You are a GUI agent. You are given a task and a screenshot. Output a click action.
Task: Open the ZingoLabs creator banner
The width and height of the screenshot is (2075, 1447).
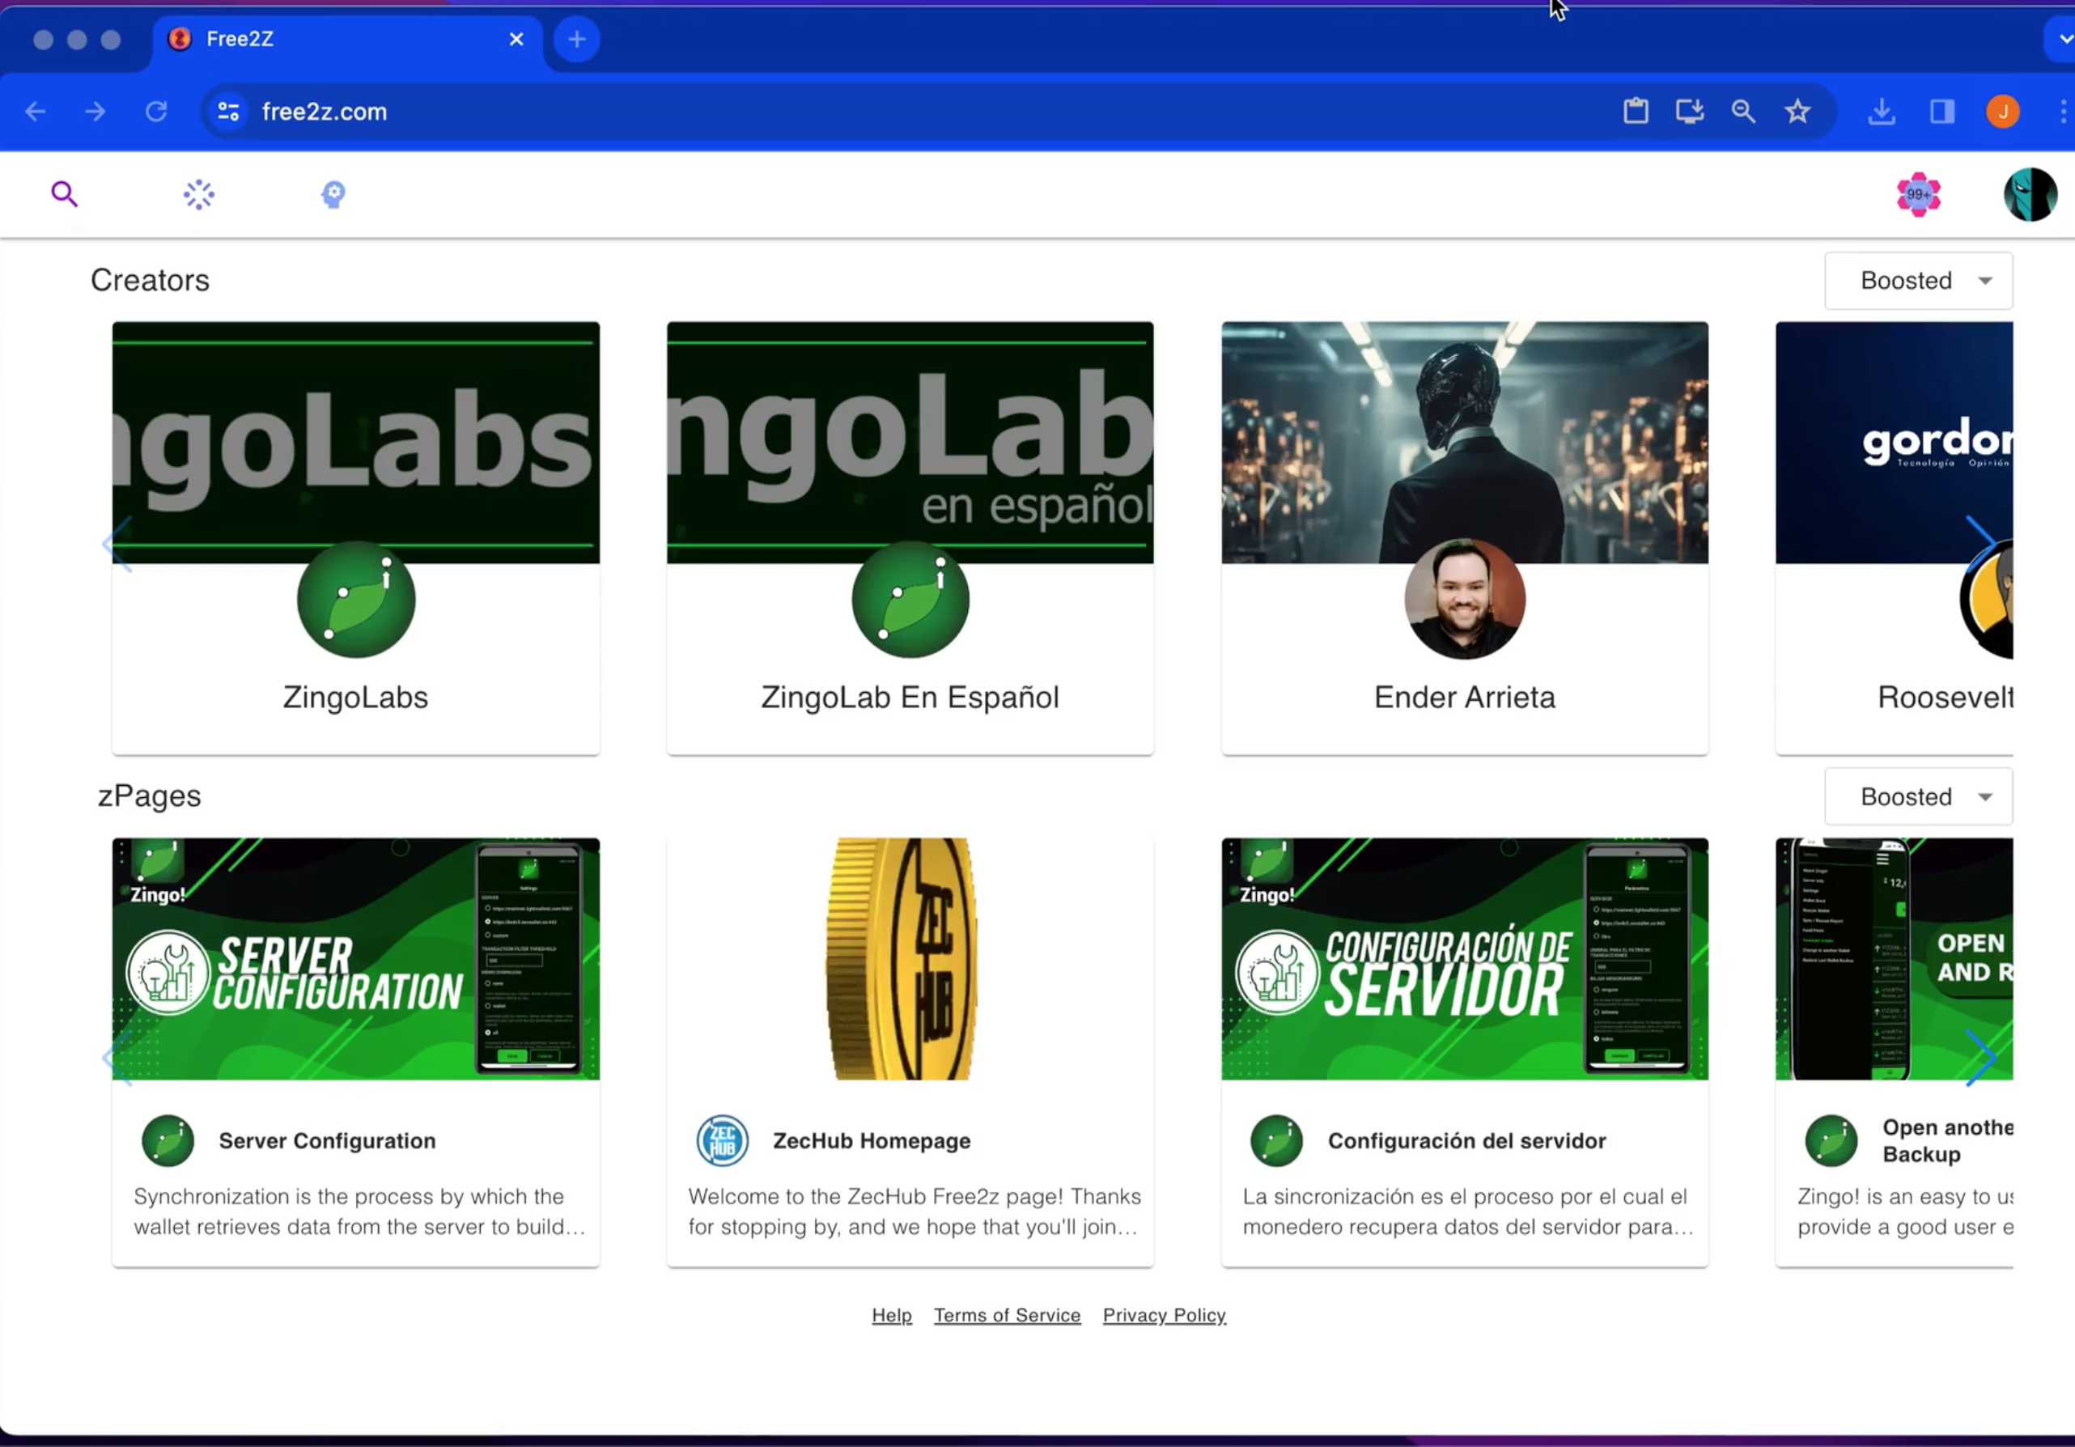355,442
